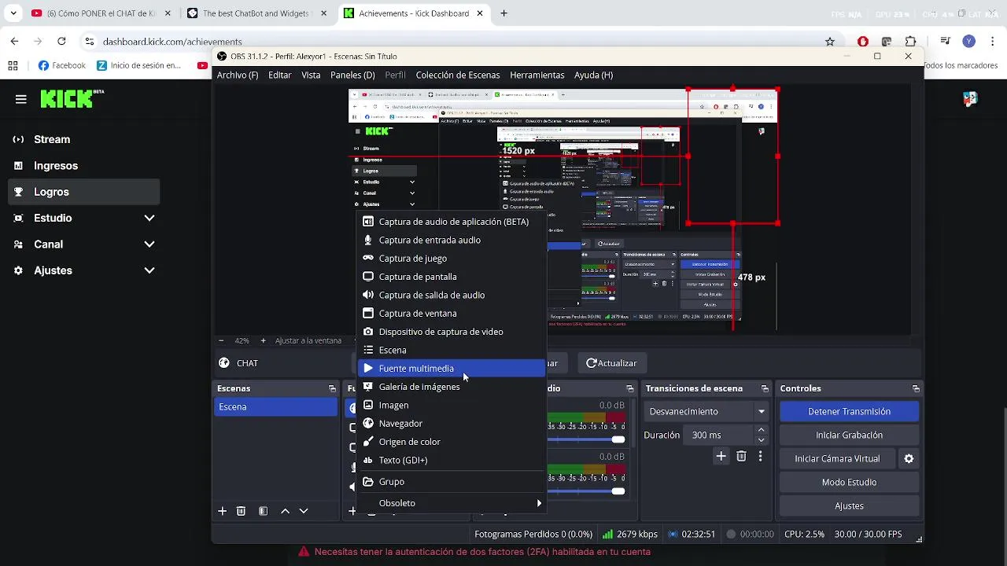
Task: Click Iniciar Cámara Virtual button
Action: point(837,458)
